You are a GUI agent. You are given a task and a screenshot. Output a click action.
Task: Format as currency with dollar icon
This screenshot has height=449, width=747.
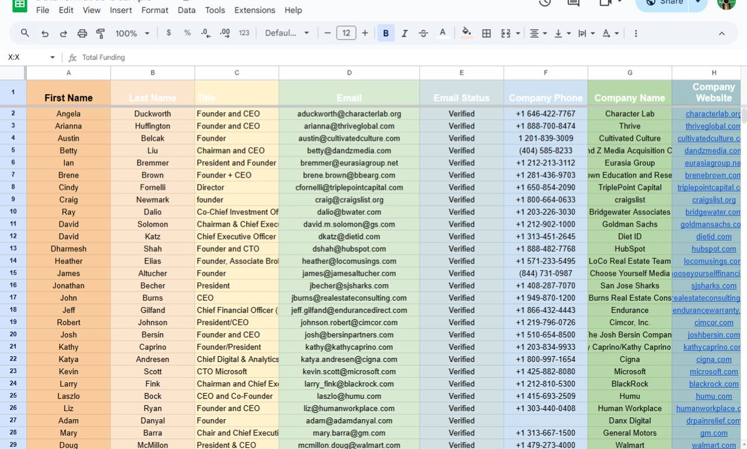point(169,33)
